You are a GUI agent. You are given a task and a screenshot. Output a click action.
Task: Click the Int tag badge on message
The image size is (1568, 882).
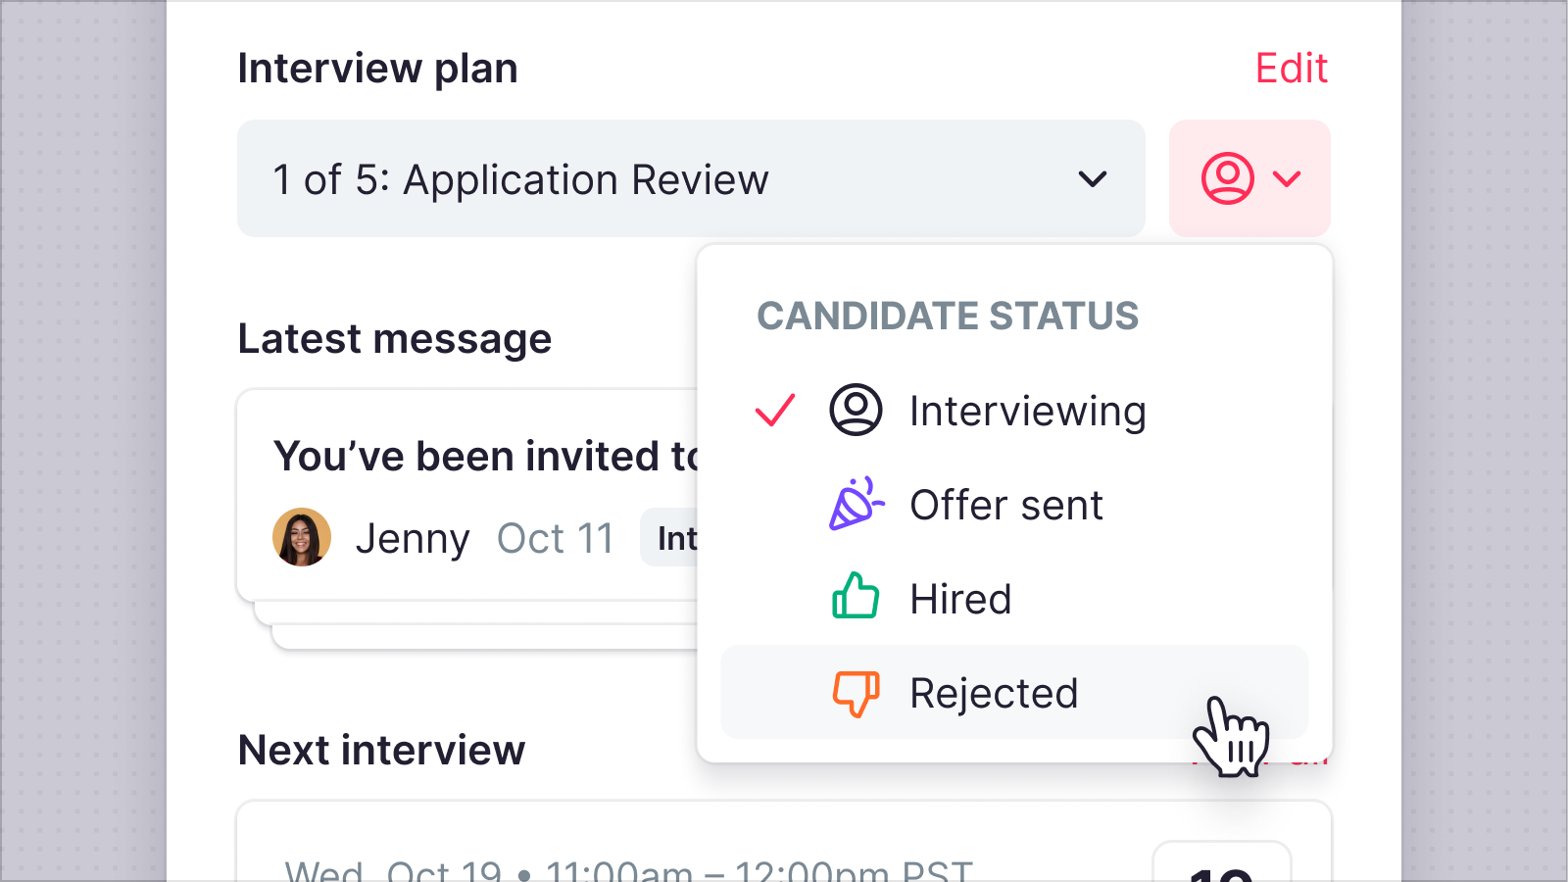coord(669,538)
